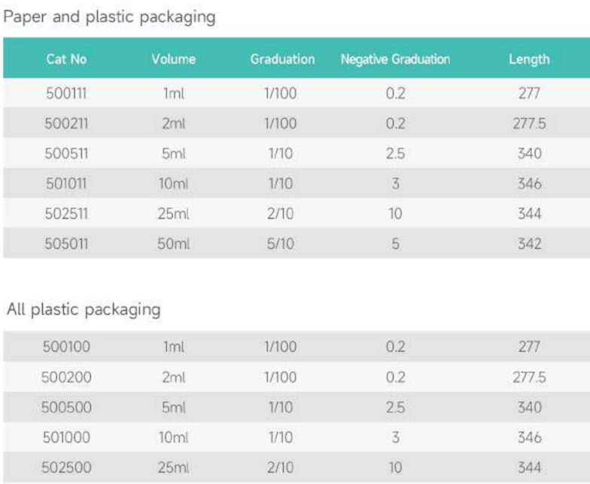Click the 342 length value
Image resolution: width=590 pixels, height=484 pixels.
[x=530, y=244]
